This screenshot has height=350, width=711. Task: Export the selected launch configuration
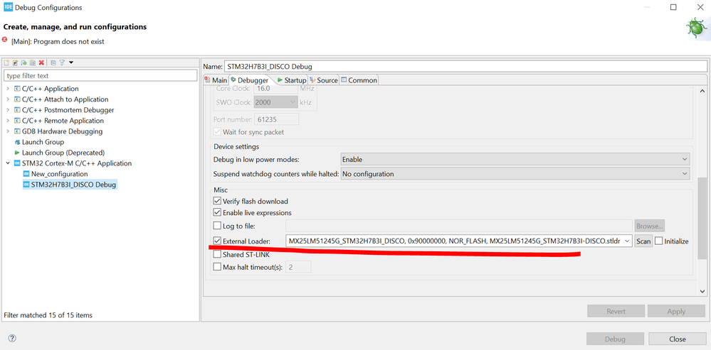pos(23,62)
